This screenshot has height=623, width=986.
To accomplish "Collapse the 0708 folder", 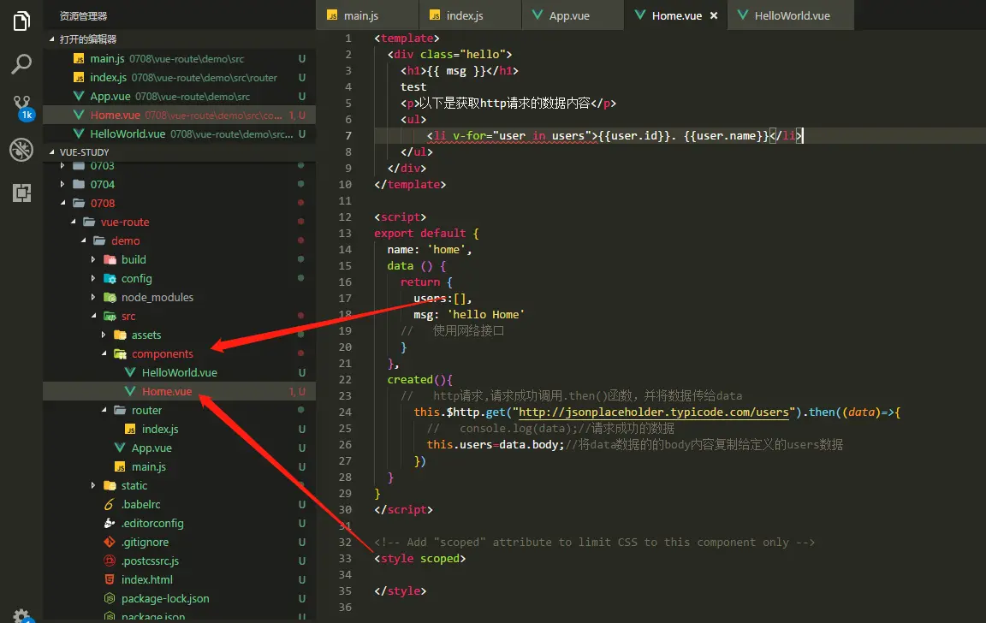I will click(179, 203).
